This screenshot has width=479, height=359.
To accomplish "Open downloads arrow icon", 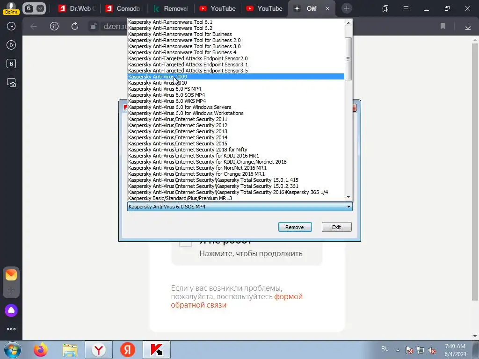I will [x=468, y=27].
